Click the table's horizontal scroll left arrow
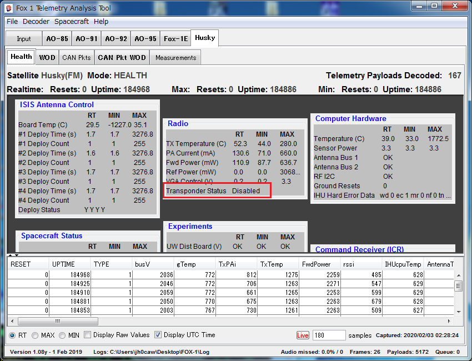This screenshot has height=361, width=472. point(12,321)
